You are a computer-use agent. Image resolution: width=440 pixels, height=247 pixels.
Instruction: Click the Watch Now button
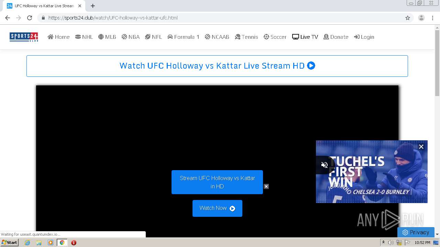click(x=217, y=208)
